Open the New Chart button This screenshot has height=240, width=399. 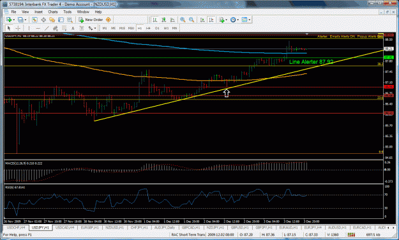click(x=9, y=20)
